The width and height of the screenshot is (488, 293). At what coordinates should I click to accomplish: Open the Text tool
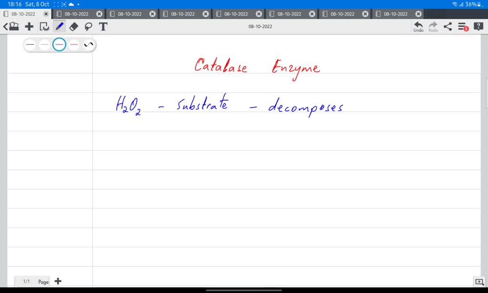[x=103, y=26]
